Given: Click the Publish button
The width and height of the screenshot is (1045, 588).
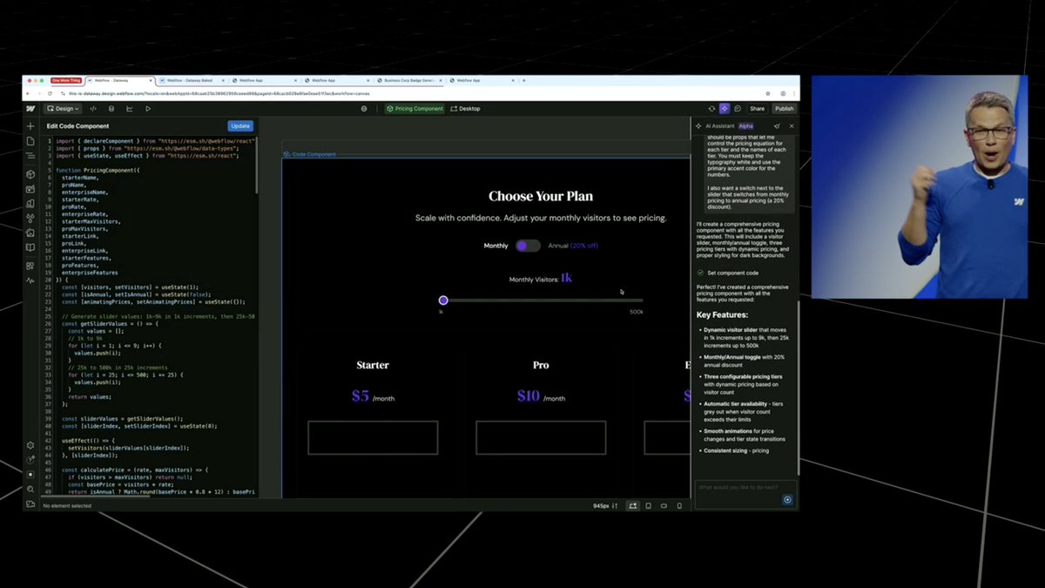Looking at the screenshot, I should (785, 109).
